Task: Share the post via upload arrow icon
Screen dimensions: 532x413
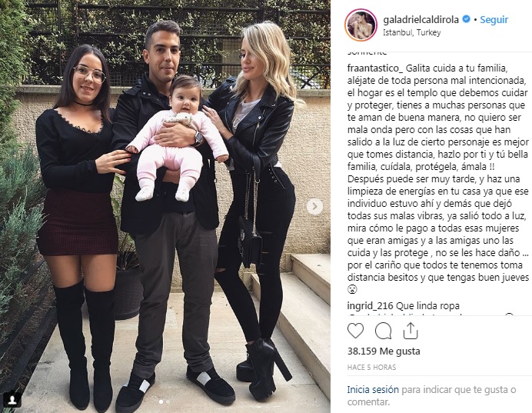Action: (411, 331)
